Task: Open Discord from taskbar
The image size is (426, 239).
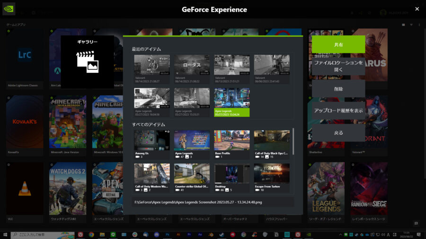Action: pyautogui.click(x=157, y=235)
